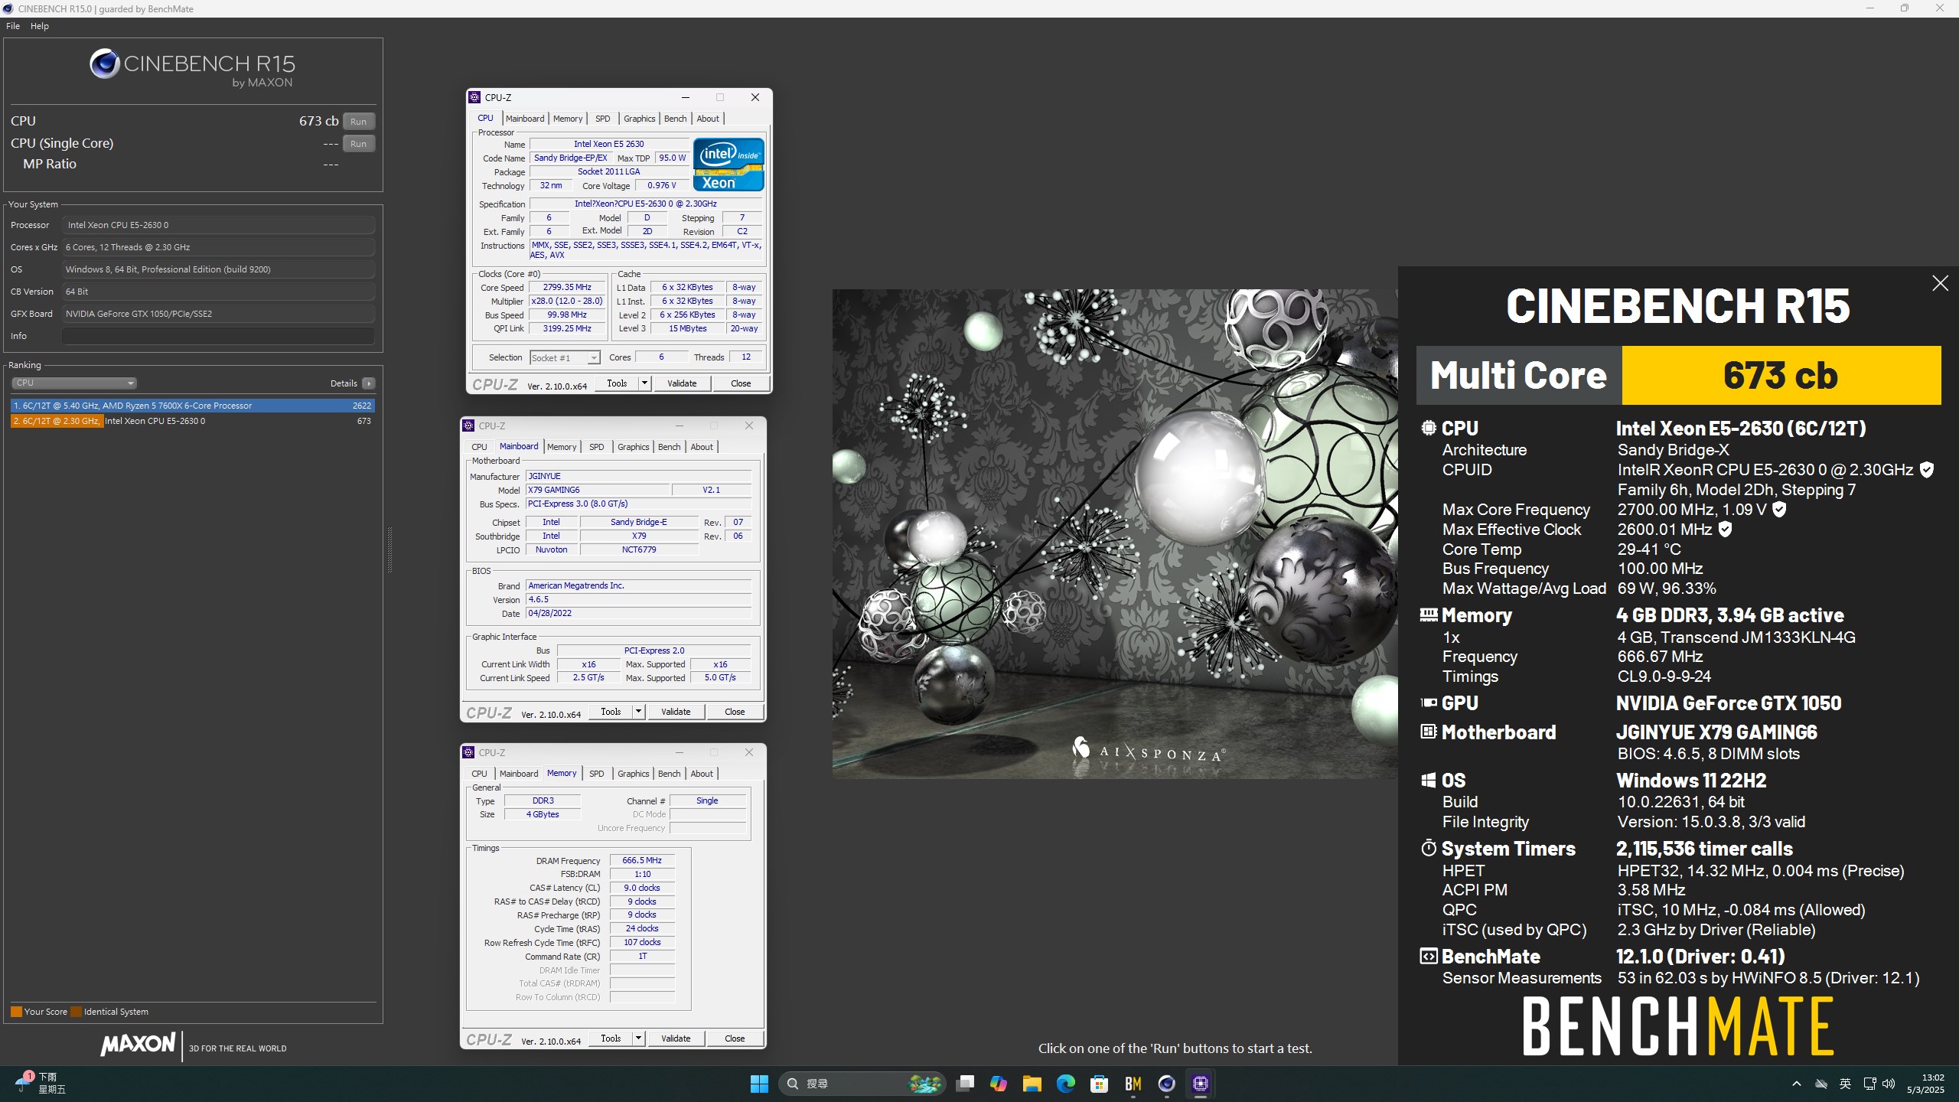Switch to CPU tab in middle CPU-Z

[479, 447]
